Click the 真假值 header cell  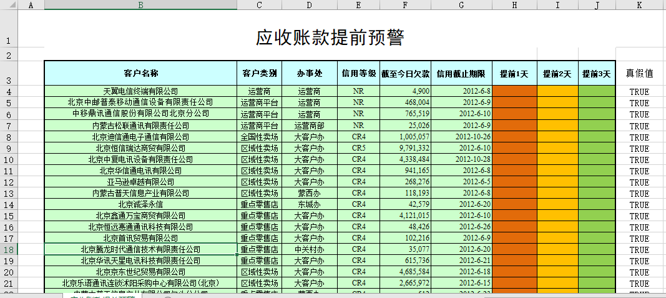click(x=639, y=73)
